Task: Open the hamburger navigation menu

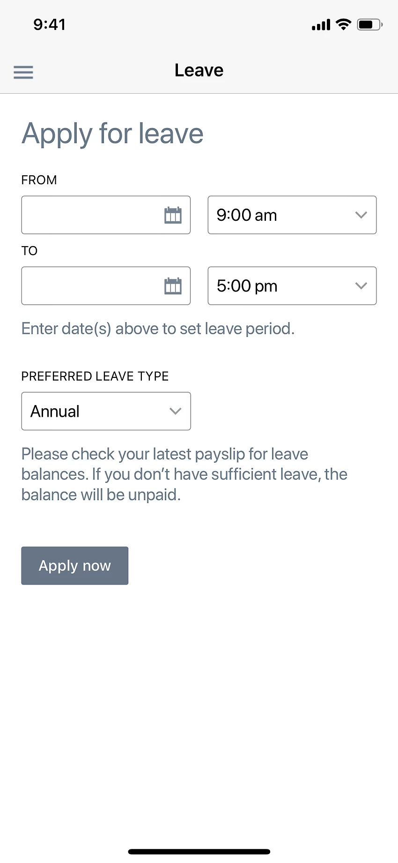Action: click(23, 72)
